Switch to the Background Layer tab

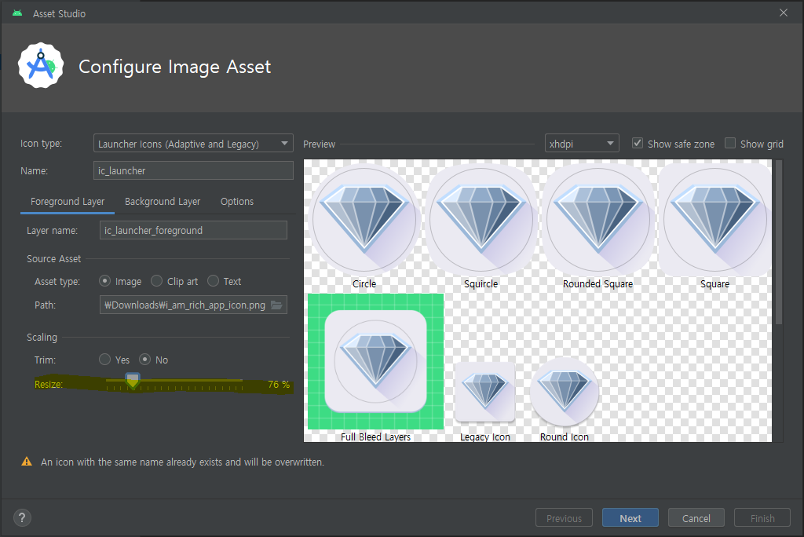[x=163, y=202]
